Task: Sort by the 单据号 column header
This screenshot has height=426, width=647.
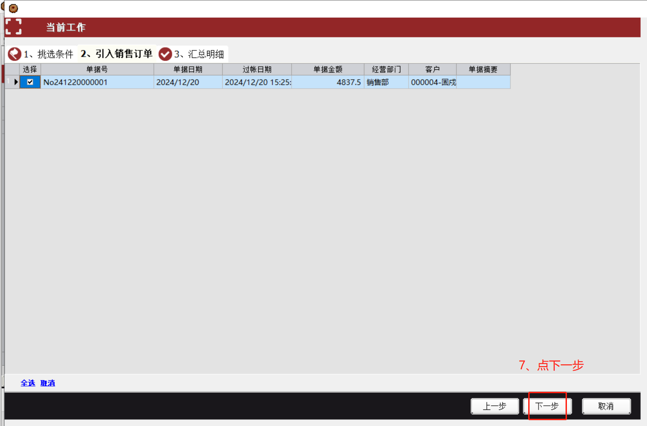Action: click(97, 69)
